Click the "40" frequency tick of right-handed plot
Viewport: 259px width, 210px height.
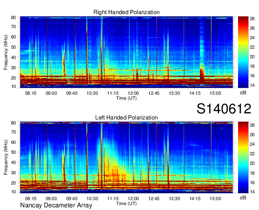(13, 57)
